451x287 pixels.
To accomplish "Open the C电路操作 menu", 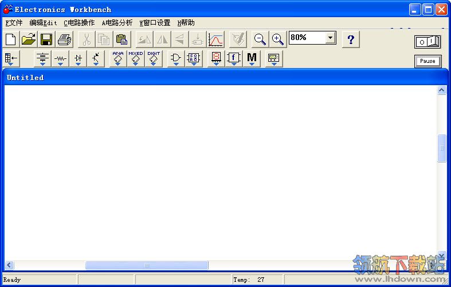I will pyautogui.click(x=79, y=23).
